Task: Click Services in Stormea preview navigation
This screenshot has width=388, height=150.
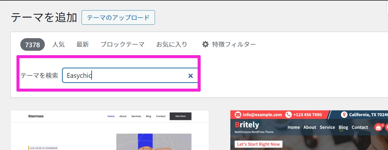Action: click(136, 116)
